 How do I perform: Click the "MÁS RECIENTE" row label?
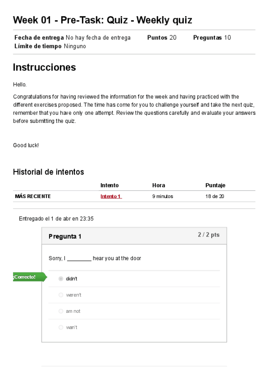click(33, 196)
